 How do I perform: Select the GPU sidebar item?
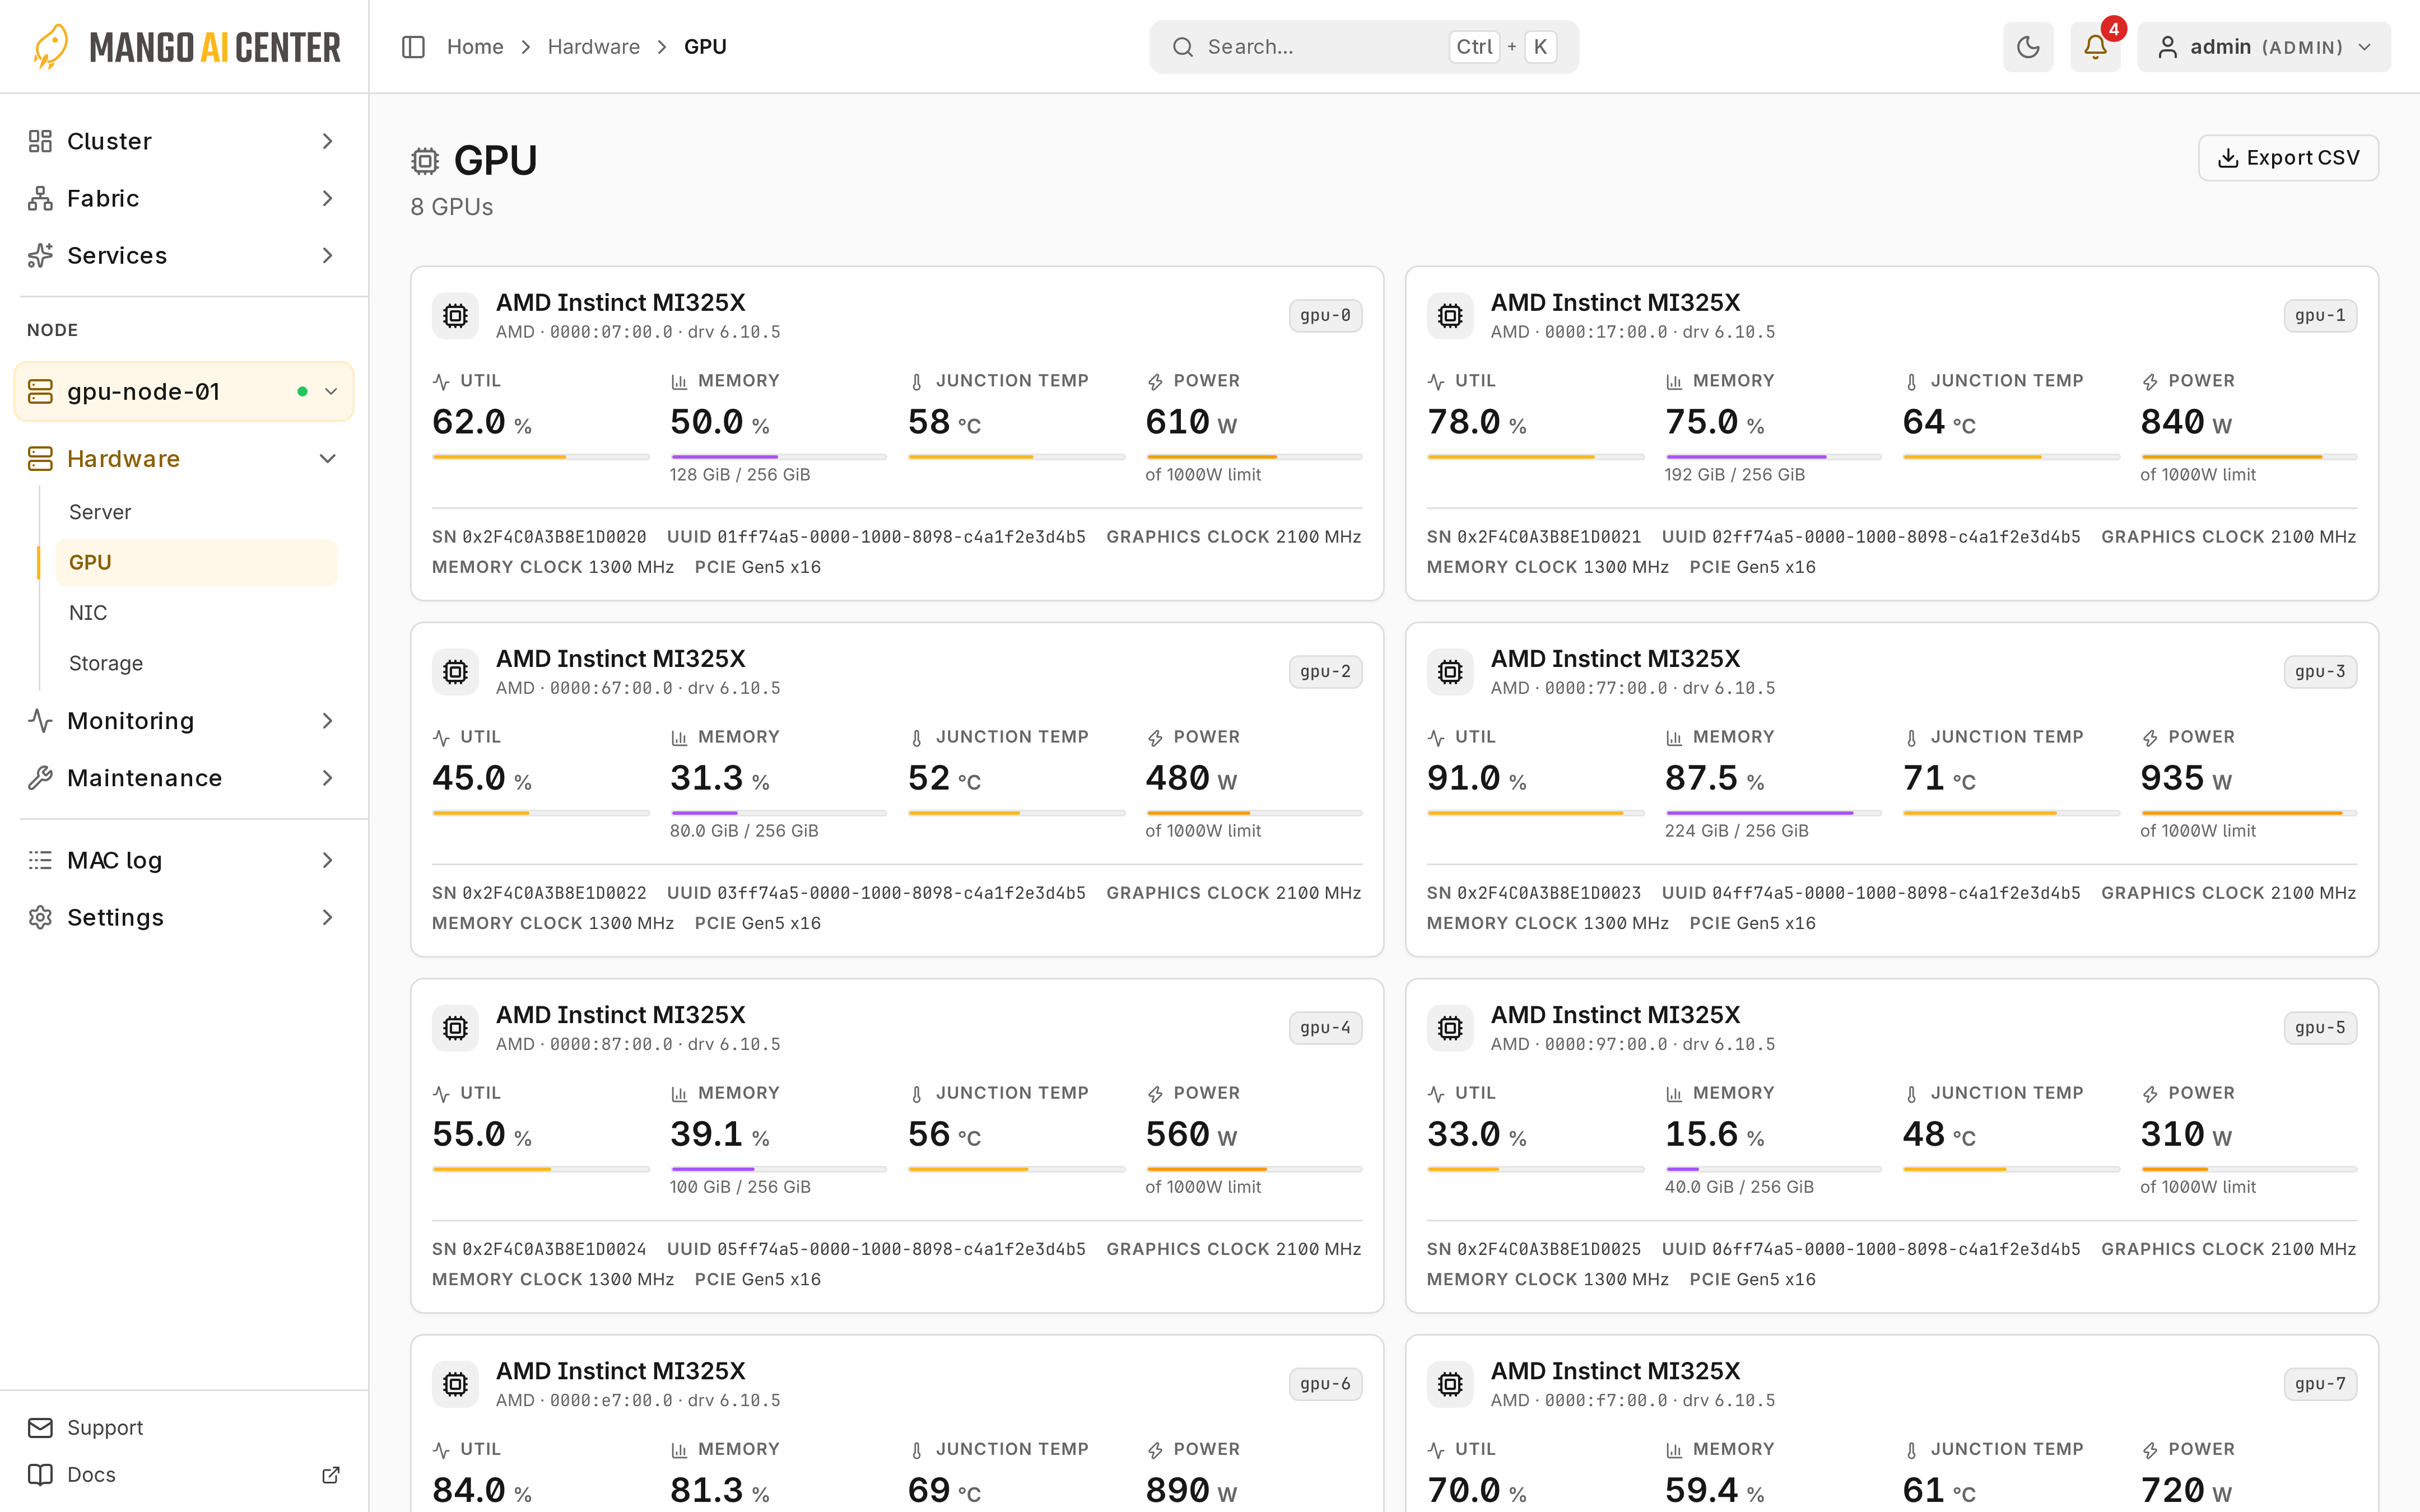pyautogui.click(x=196, y=562)
